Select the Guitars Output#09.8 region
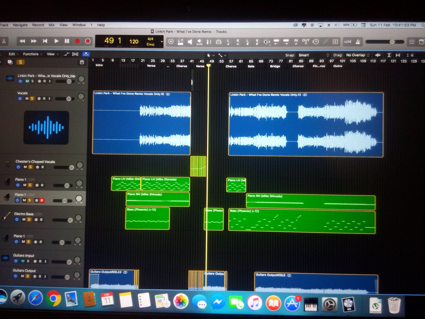The image size is (425, 319). coord(316,282)
